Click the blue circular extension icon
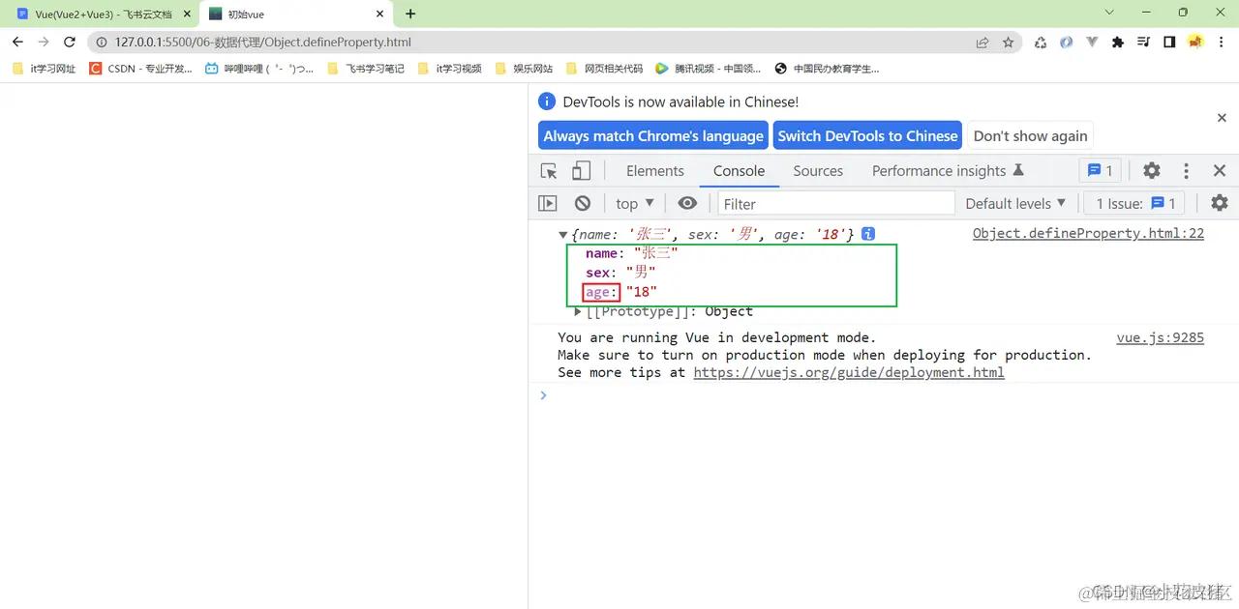This screenshot has width=1239, height=609. click(x=1066, y=43)
